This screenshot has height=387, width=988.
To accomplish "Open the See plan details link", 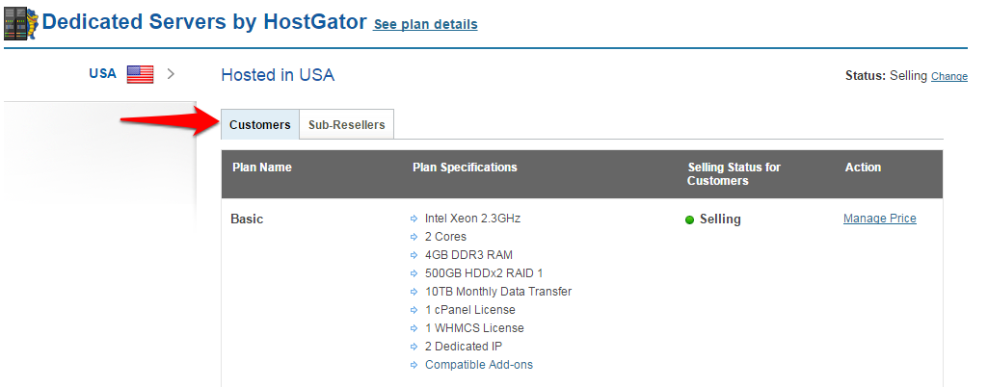I will coord(425,24).
